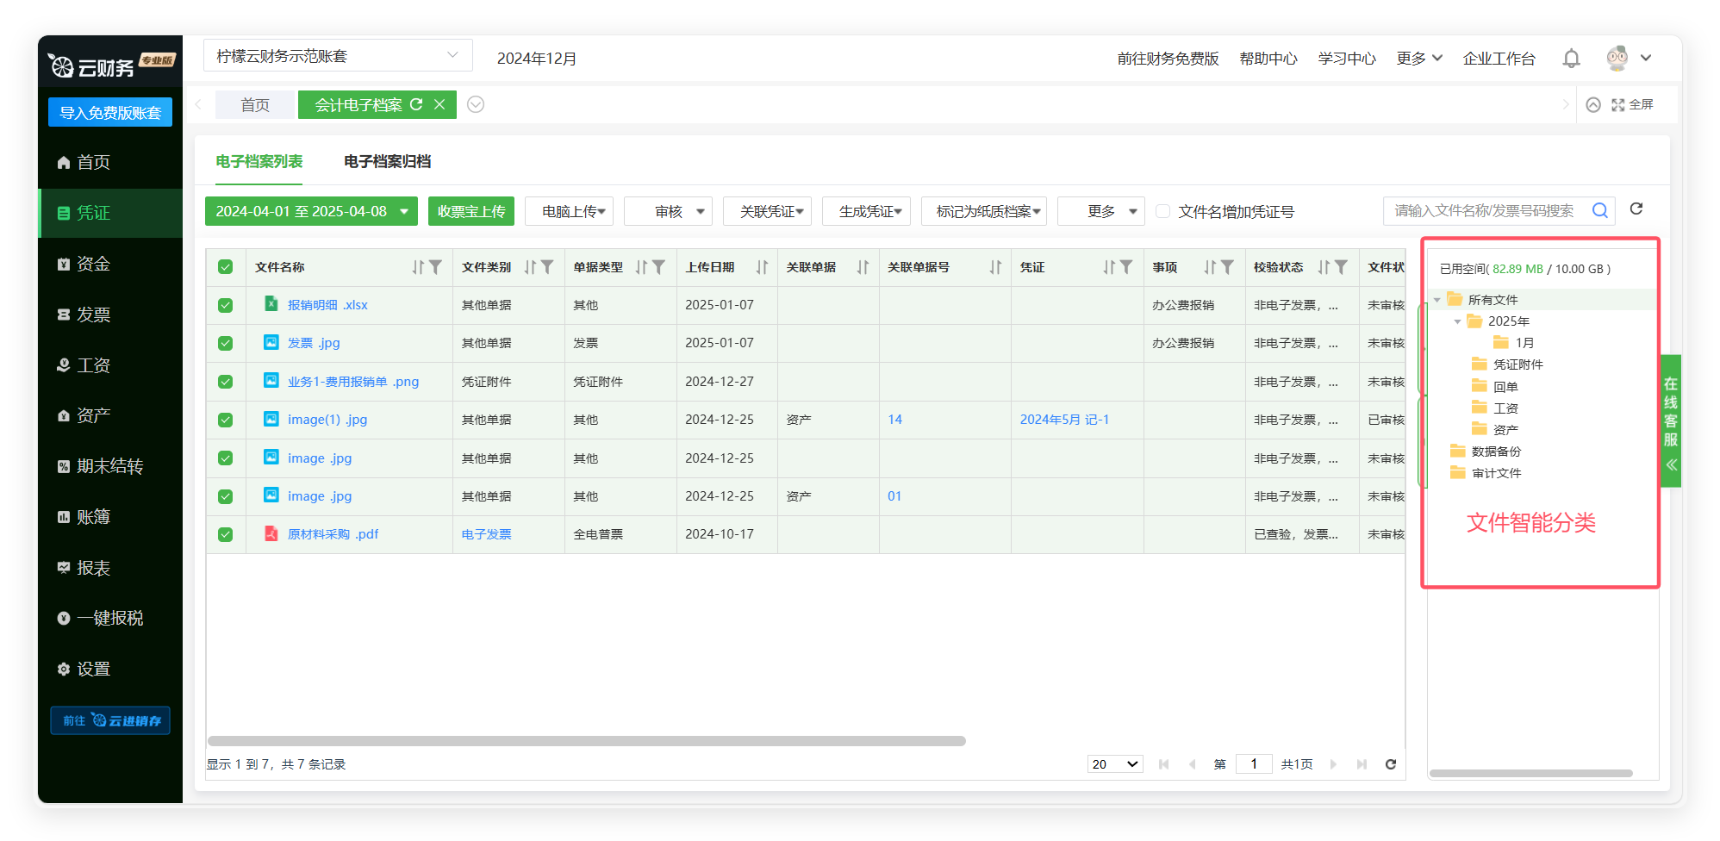Open 发票 in the left sidebar menu

[x=93, y=315]
